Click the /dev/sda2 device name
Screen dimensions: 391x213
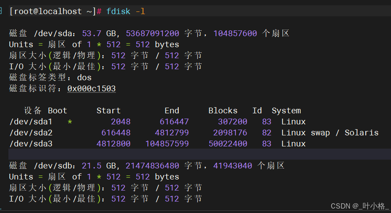pos(31,133)
